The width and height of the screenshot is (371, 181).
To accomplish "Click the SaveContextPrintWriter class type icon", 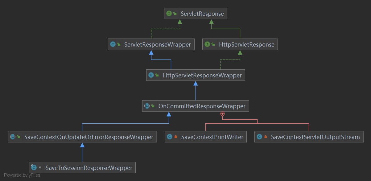I will point(170,137).
